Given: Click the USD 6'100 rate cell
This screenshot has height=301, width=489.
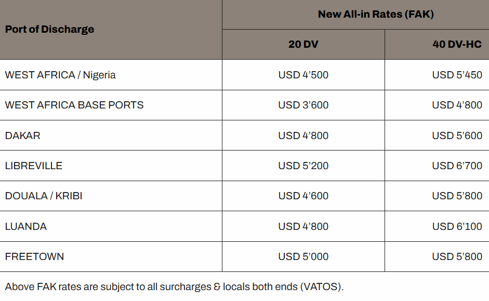Looking at the screenshot, I should point(457,226).
